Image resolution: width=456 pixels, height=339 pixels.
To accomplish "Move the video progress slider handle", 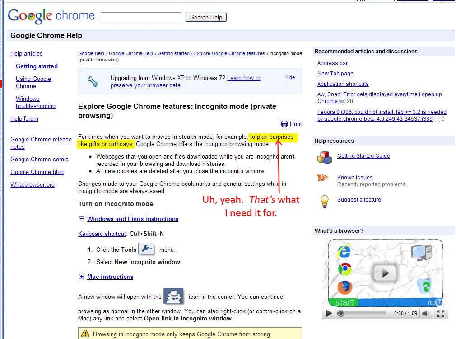I will pyautogui.click(x=341, y=313).
